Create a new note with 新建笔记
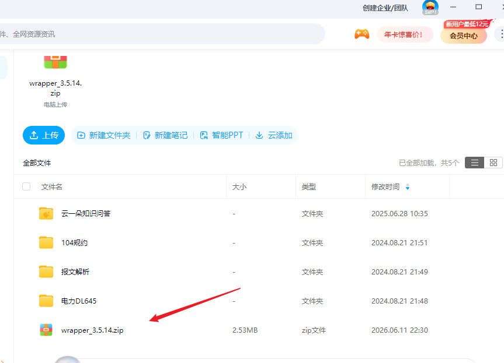 coord(165,135)
